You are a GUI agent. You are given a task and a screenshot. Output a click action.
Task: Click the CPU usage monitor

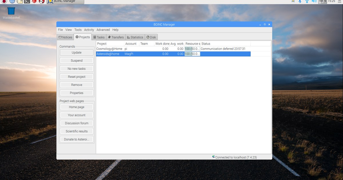tap(322, 1)
